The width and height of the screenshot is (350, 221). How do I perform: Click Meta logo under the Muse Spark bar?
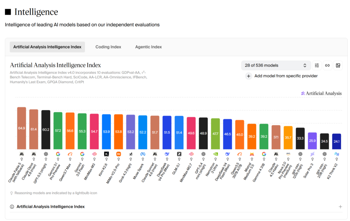[x=143, y=154]
